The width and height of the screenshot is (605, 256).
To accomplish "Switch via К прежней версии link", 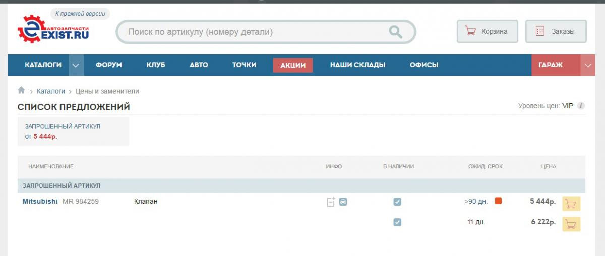I will (81, 14).
